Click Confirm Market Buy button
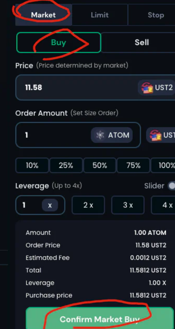The image size is (175, 329). (100, 318)
